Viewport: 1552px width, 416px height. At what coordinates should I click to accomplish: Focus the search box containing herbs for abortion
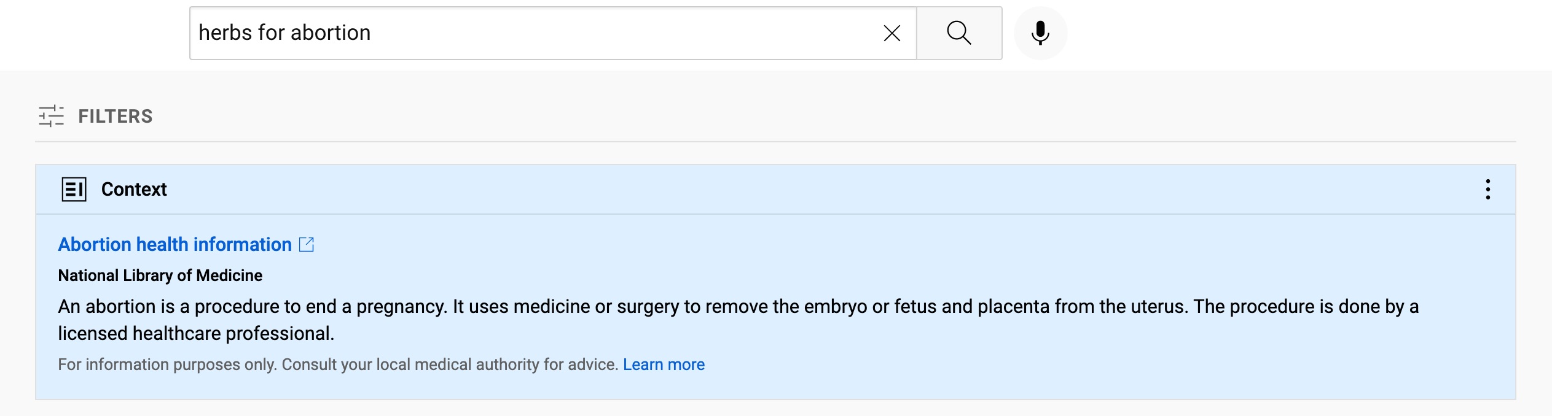coord(553,33)
